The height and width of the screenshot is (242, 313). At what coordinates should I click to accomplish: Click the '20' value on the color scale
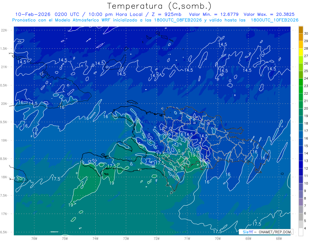click(306, 108)
